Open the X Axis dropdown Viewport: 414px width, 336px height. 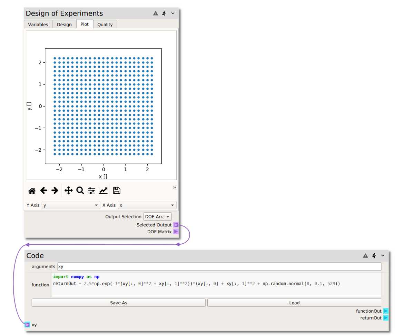pos(147,205)
